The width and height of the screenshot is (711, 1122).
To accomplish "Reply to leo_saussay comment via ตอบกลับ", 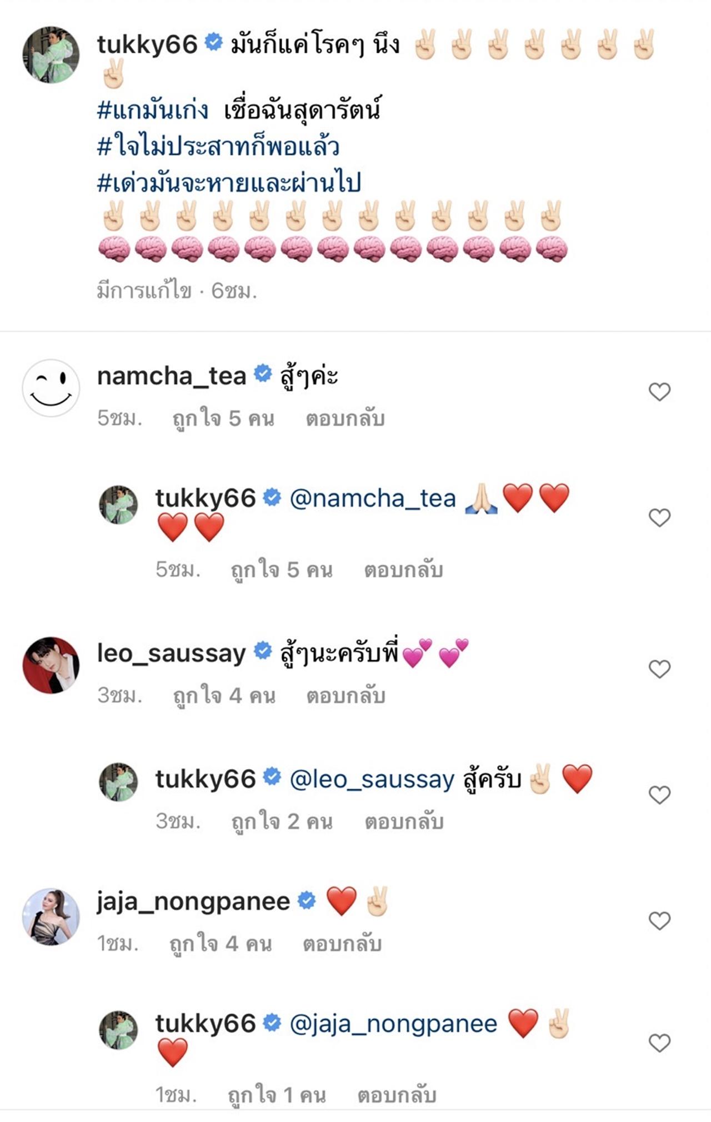I will (346, 696).
